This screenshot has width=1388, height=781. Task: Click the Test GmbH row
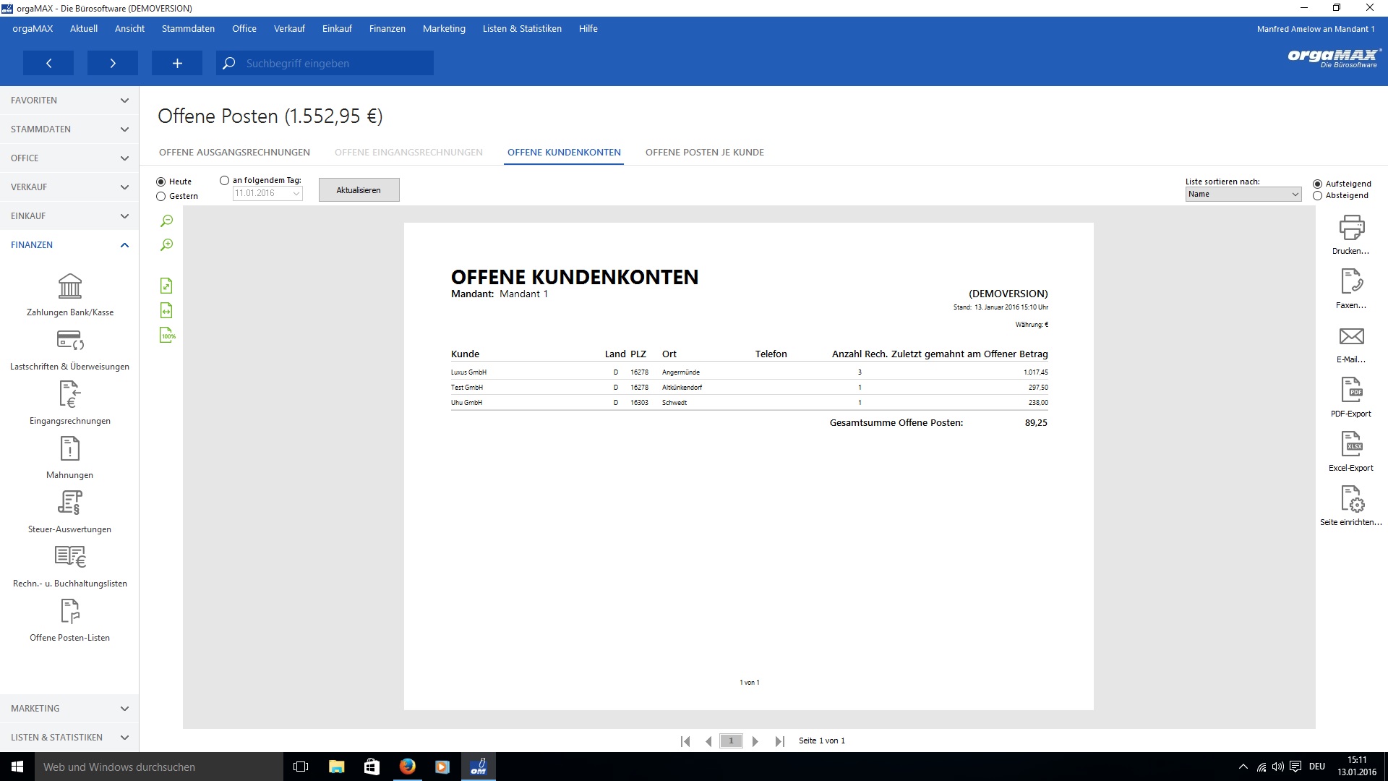[750, 388]
